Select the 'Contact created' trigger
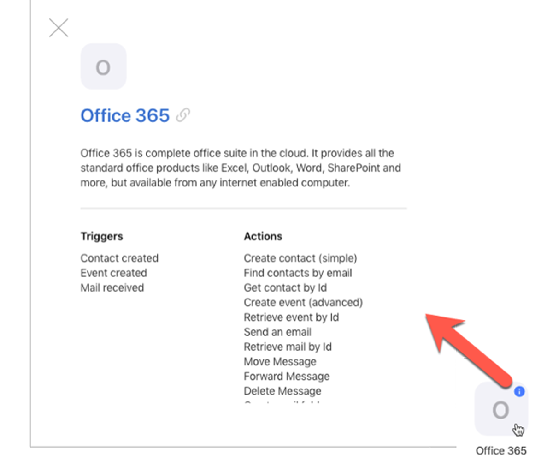Screen dimensions: 553x467 pyautogui.click(x=119, y=258)
